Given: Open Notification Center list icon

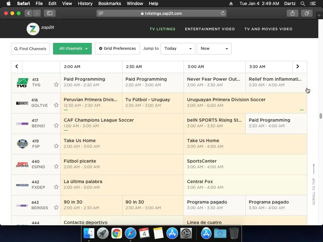Looking at the screenshot, I should (313, 3).
